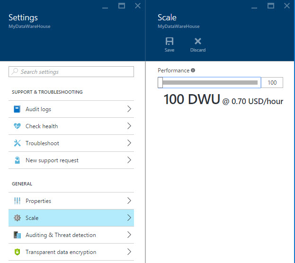Viewport: 295px width, 263px height.
Task: Expand Audit logs chevron arrow
Action: [129, 109]
